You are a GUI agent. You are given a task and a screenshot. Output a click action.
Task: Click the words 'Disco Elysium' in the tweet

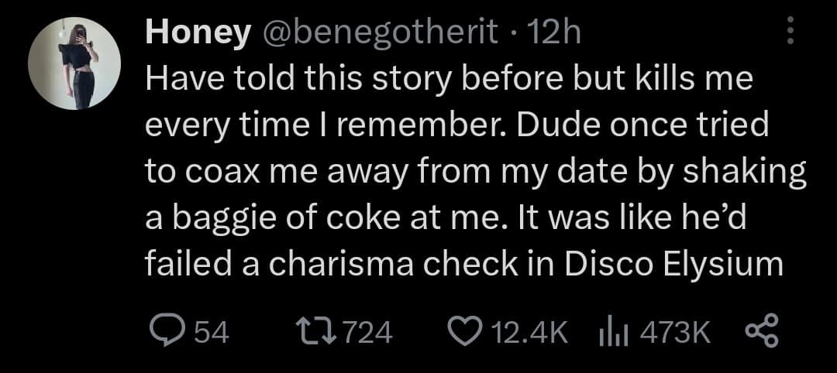[x=673, y=265]
